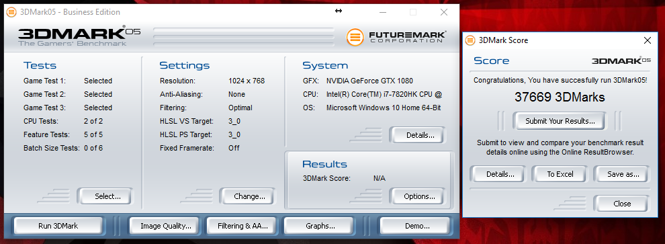This screenshot has width=665, height=244.
Task: Click the Anti-Aliasing value None
Action: pos(236,94)
